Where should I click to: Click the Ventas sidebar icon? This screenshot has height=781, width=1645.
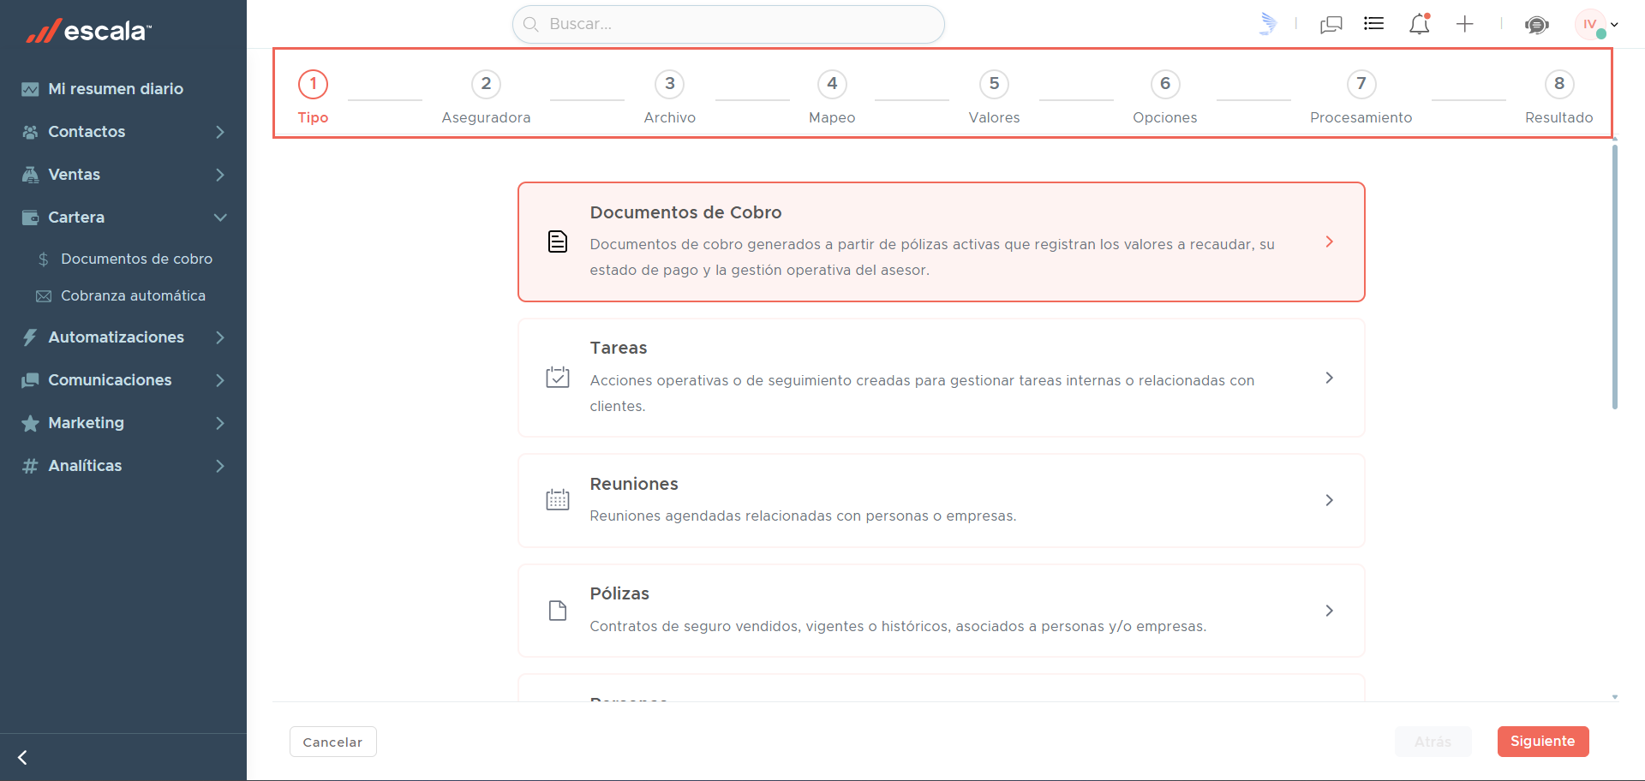[30, 175]
